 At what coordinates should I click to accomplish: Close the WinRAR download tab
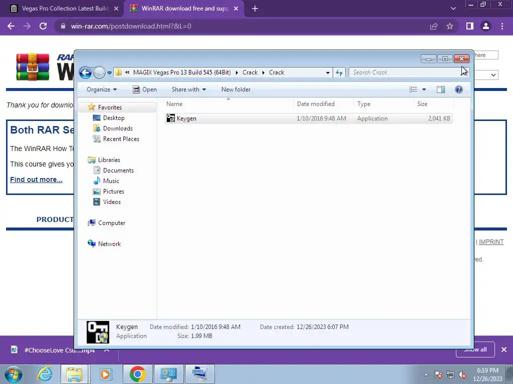tap(236, 9)
